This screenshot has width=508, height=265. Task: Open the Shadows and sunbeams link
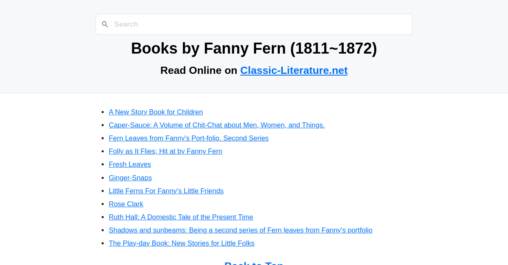pos(240,230)
